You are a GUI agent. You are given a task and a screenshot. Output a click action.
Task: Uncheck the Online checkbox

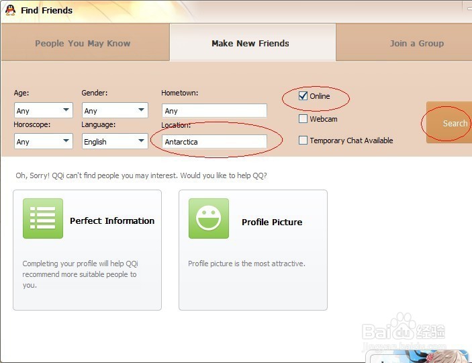pos(303,96)
